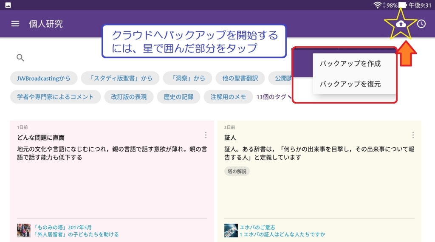
Task: Follow link 1 エホバの証人はどんな人たちですか
Action: (x=282, y=234)
